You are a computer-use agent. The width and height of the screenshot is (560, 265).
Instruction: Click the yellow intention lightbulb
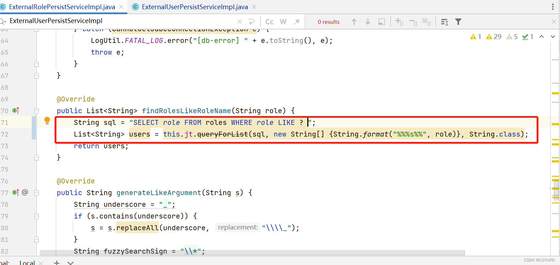[47, 121]
